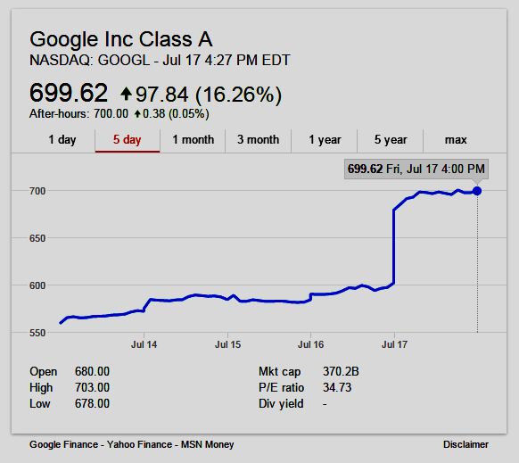Switch to the 3 month range
This screenshot has width=519, height=463.
(259, 140)
